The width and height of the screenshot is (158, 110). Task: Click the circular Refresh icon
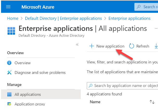(x=131, y=46)
